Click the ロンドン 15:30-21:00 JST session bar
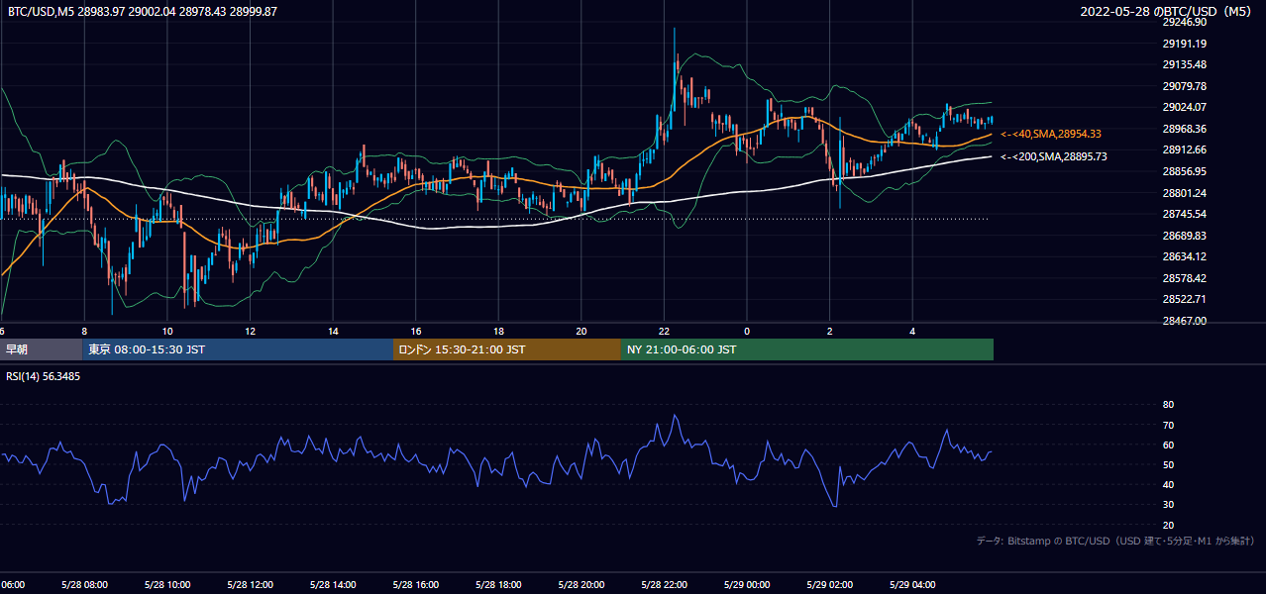The width and height of the screenshot is (1266, 594). pyautogui.click(x=507, y=349)
